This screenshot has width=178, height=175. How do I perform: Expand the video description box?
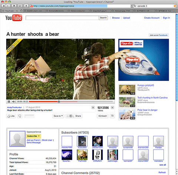point(93,107)
